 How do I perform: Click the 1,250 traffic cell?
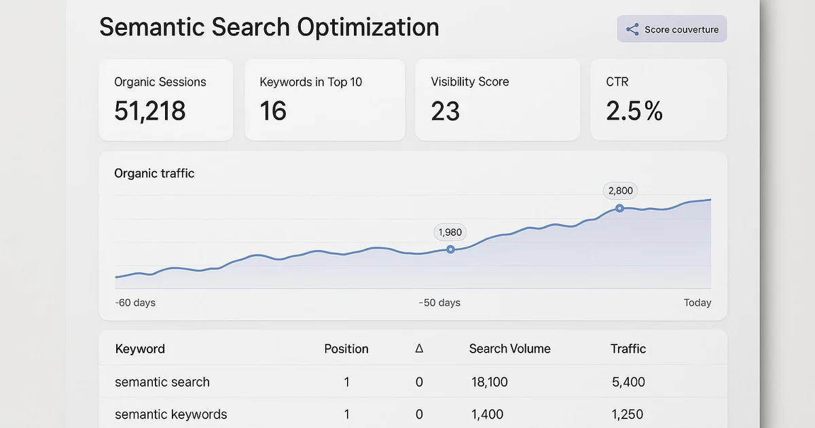(x=627, y=414)
